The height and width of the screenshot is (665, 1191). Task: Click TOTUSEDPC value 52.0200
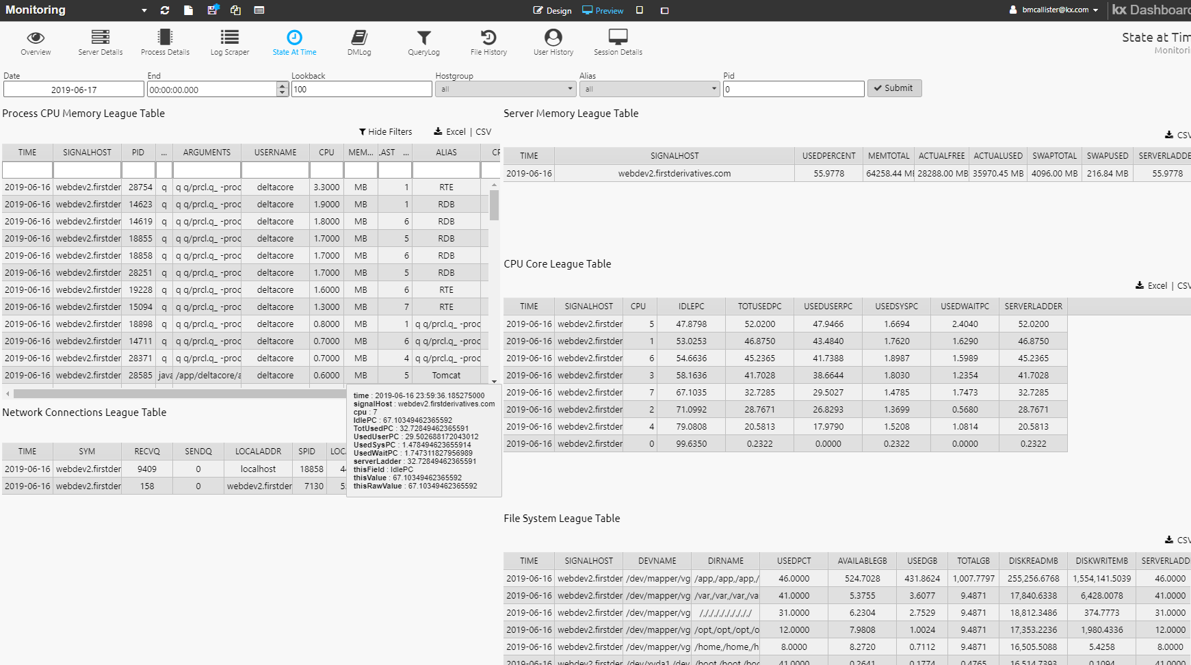click(760, 324)
